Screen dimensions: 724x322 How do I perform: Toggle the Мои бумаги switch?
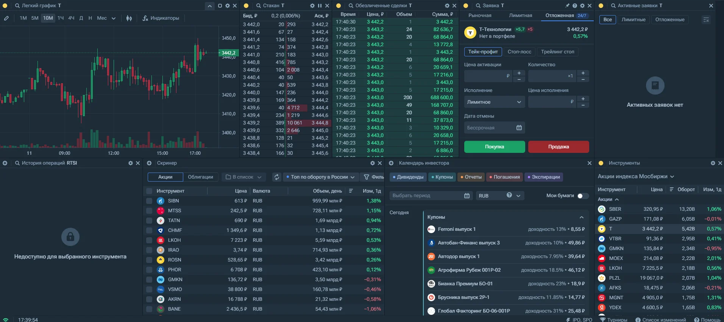point(583,196)
